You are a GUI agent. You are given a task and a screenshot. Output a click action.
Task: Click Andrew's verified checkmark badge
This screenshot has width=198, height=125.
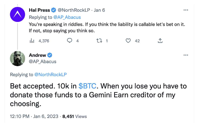(50, 55)
